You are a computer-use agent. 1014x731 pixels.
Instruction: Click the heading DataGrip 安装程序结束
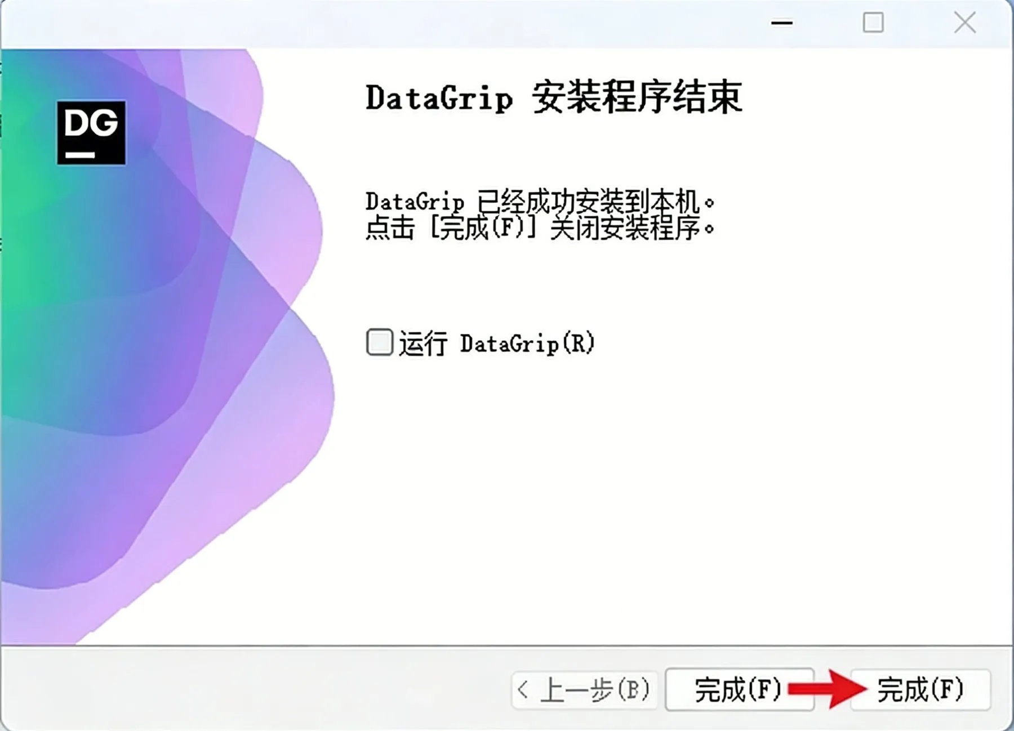point(554,99)
